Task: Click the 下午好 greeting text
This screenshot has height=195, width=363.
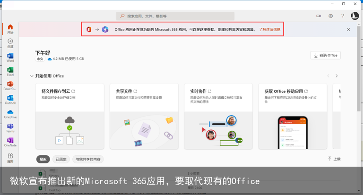Action: (43, 53)
